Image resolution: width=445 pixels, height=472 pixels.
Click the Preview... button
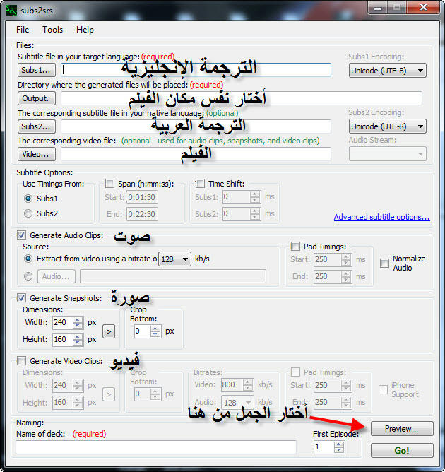(402, 429)
